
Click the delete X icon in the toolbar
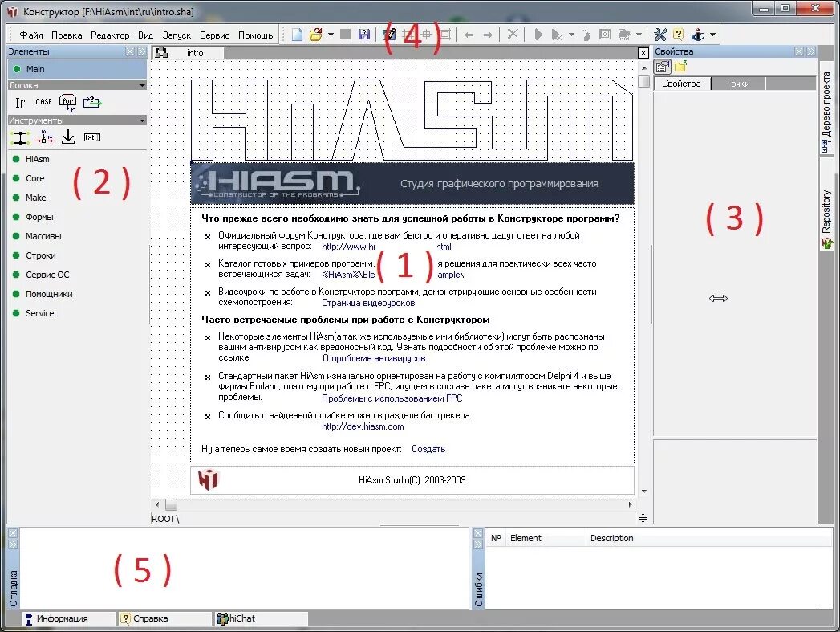point(513,35)
